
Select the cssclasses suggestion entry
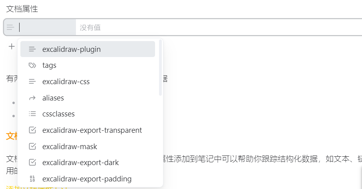tap(58, 114)
